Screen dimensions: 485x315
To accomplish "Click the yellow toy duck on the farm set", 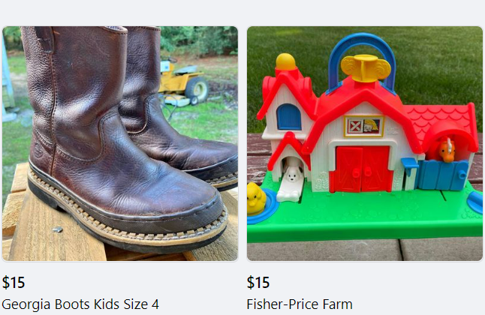I will coord(256,199).
